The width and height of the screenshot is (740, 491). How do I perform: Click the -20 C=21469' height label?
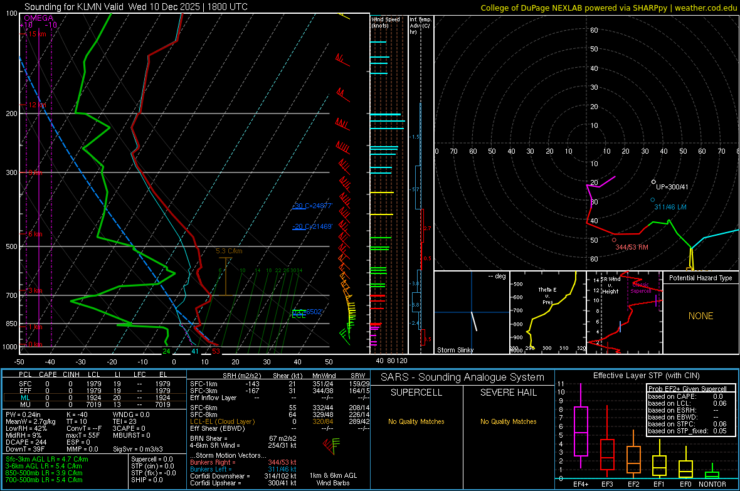312,226
